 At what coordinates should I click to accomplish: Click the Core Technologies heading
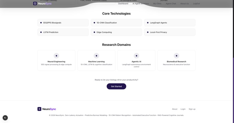coord(116,14)
